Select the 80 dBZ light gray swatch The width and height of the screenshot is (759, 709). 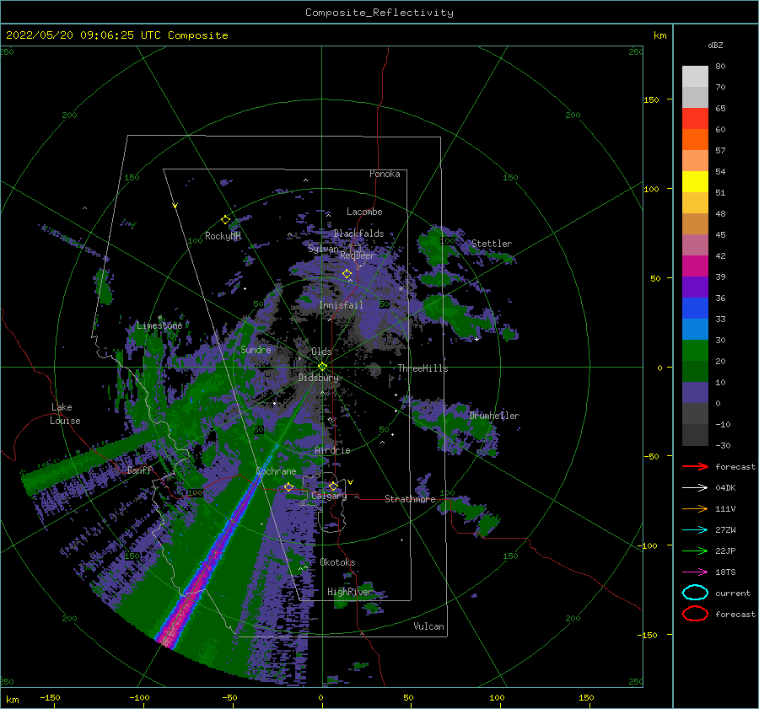[x=695, y=77]
